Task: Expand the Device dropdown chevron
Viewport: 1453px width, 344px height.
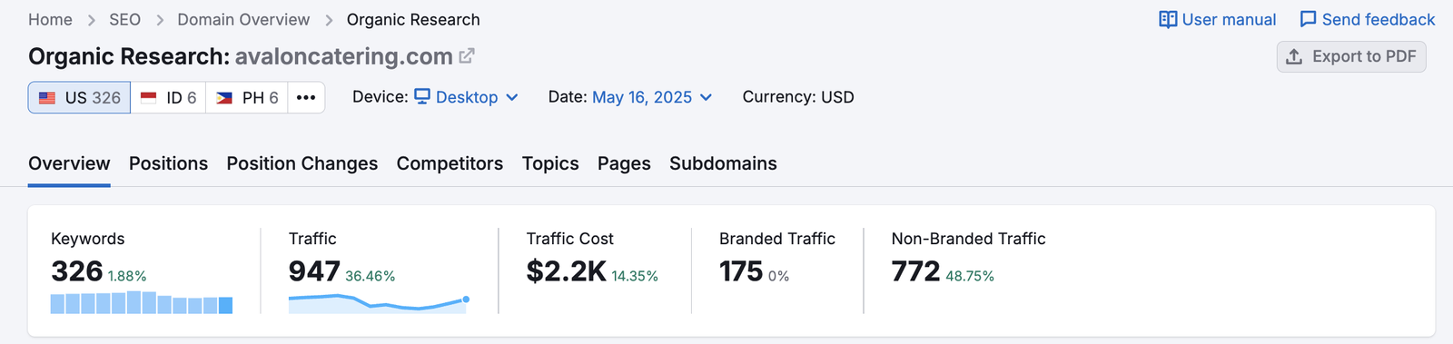Action: 512,97
